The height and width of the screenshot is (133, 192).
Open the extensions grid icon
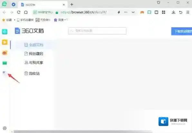[x=164, y=12]
